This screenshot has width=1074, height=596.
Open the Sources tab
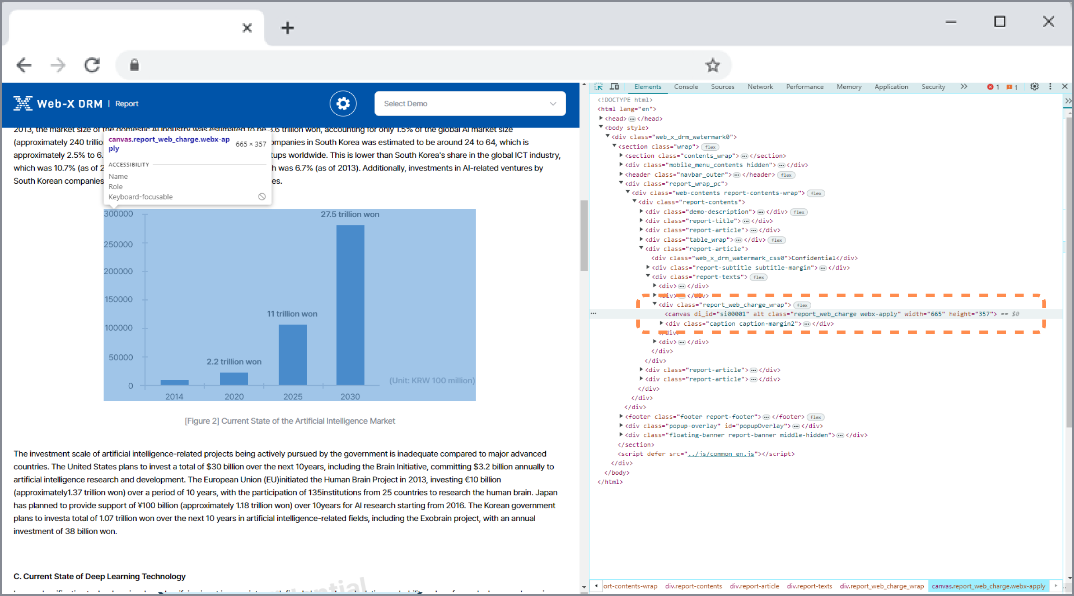pyautogui.click(x=722, y=87)
